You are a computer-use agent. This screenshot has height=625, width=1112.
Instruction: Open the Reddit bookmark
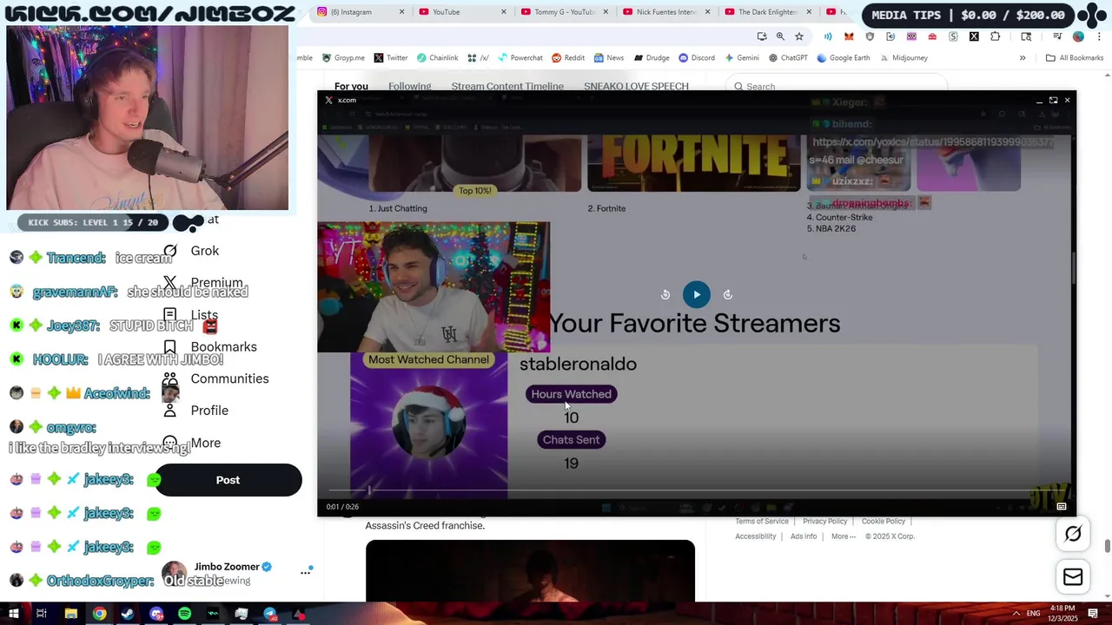tap(568, 58)
